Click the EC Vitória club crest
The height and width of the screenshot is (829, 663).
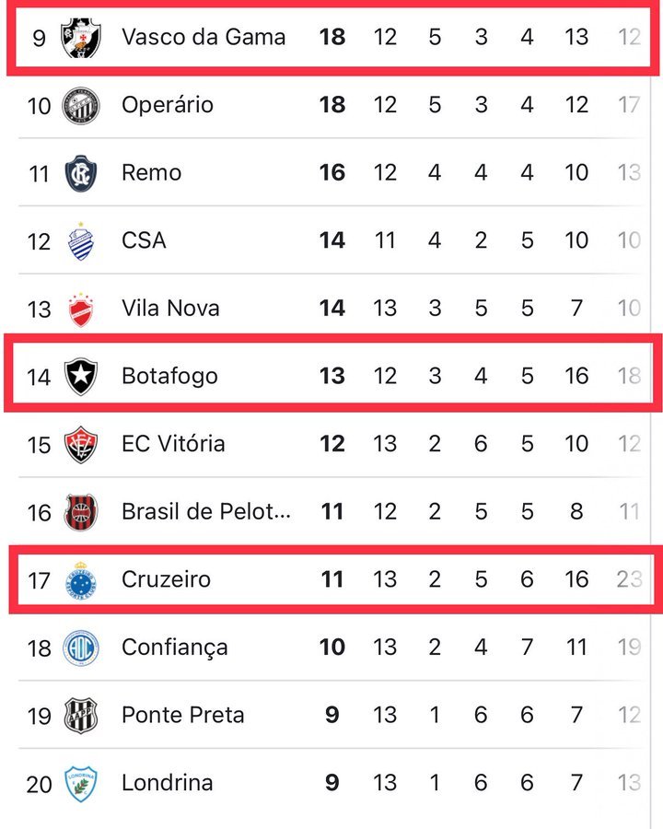tap(81, 444)
